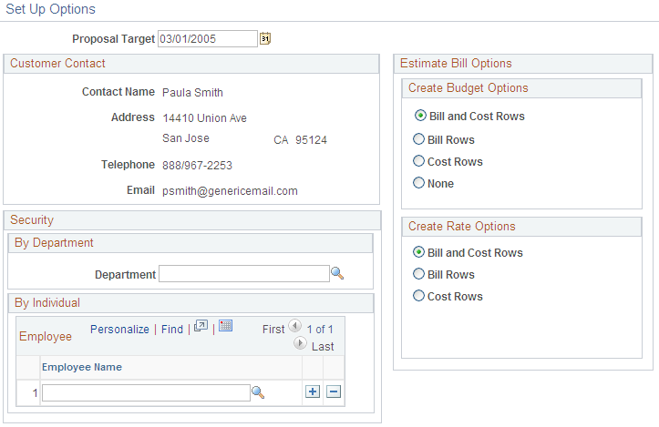Image resolution: width=659 pixels, height=427 pixels.
Task: Click the Employee Name lookup magnifier icon
Action: [258, 392]
